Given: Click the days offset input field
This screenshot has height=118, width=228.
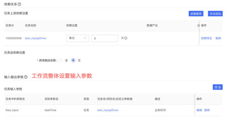Looking at the screenshot, I should pos(105,38).
